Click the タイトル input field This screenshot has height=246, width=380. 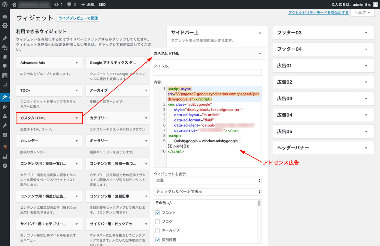[x=208, y=72]
